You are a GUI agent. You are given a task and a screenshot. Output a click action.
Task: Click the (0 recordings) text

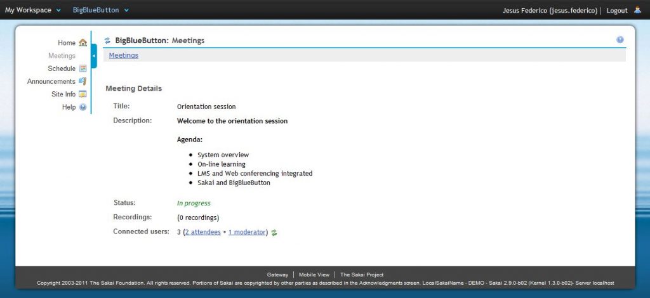(x=198, y=217)
